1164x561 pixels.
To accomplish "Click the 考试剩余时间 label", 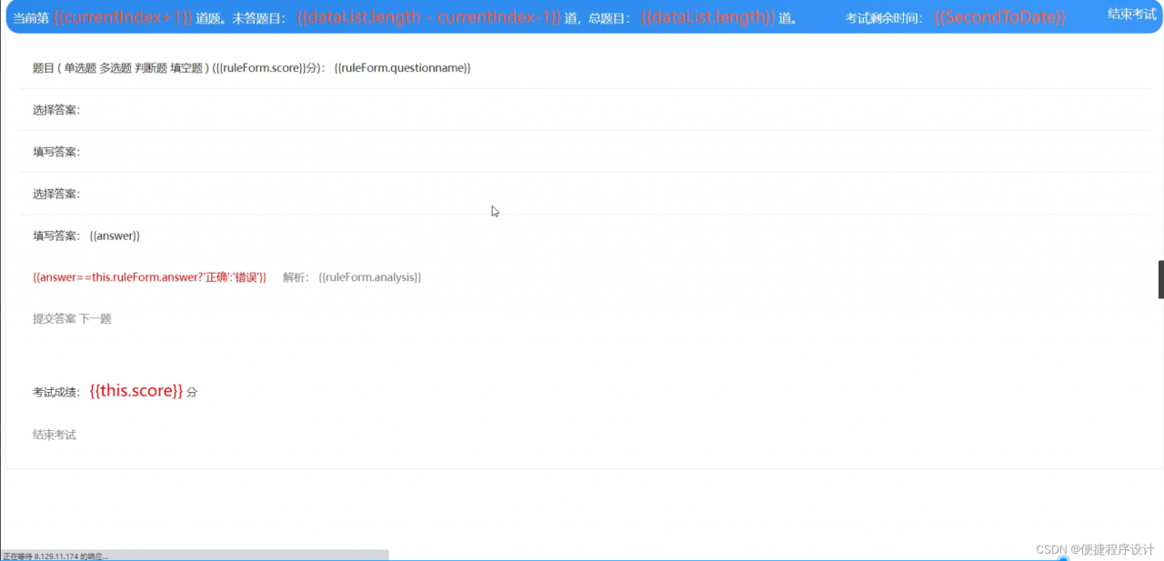I will click(x=884, y=18).
